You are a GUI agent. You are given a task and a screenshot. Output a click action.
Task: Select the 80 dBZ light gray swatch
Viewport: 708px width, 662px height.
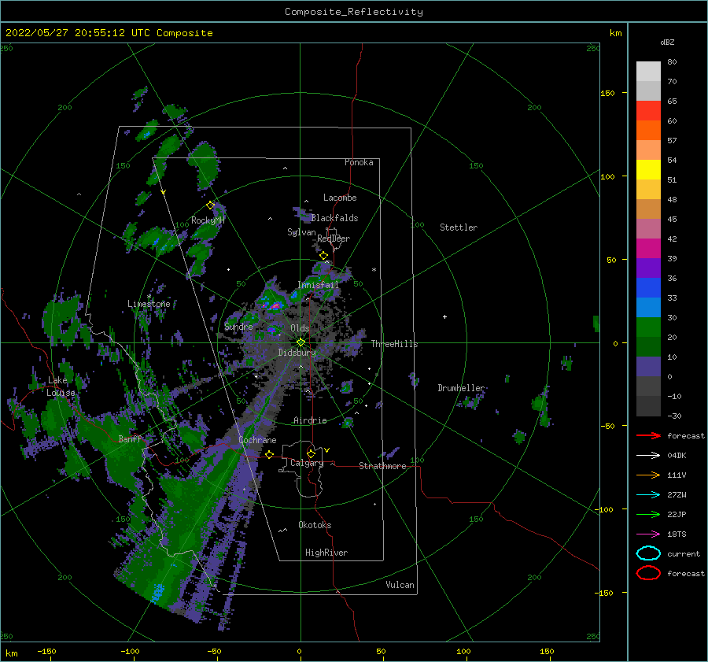click(648, 71)
